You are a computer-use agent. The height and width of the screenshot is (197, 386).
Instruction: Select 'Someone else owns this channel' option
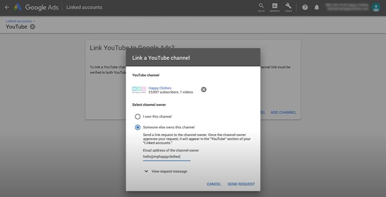click(x=138, y=127)
